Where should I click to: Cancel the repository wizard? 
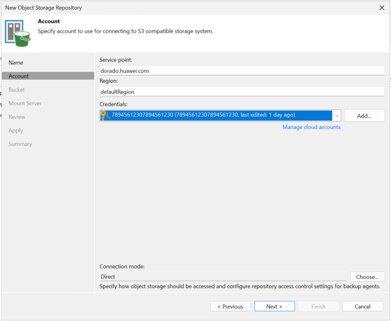coord(362,307)
